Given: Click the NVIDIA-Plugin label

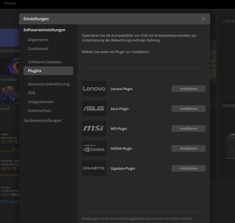Looking at the screenshot, I should pos(122,149).
